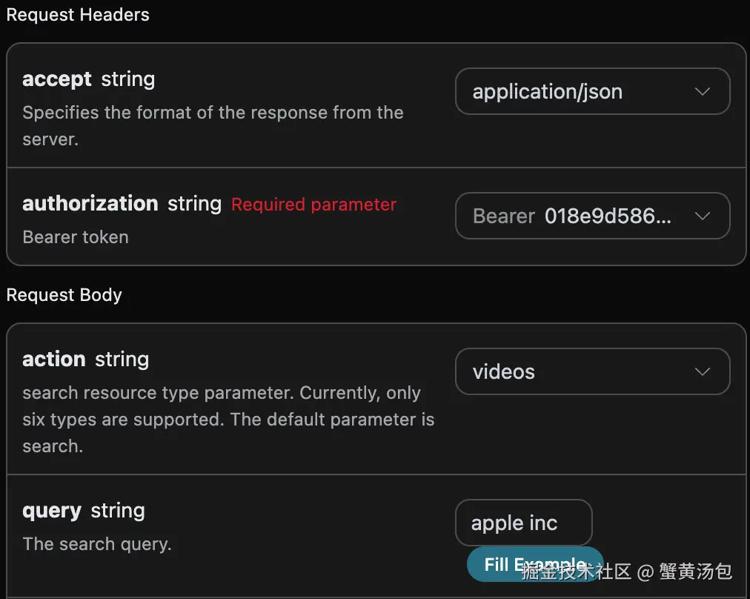Click the Bearer token description text
The height and width of the screenshot is (599, 750).
coord(76,237)
